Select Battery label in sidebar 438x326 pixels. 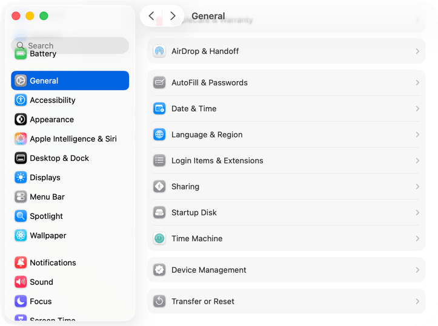tap(43, 54)
